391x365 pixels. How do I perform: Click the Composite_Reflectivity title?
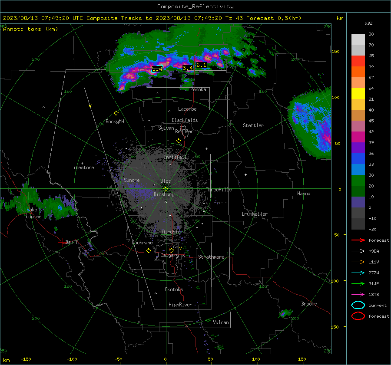[195, 7]
